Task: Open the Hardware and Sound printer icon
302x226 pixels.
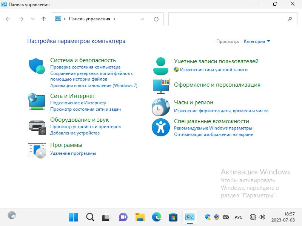Action: click(37, 127)
